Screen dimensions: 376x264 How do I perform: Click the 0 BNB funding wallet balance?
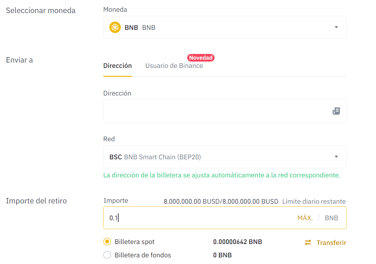222,255
